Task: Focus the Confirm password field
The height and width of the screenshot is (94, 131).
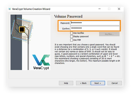Action: 95,28
